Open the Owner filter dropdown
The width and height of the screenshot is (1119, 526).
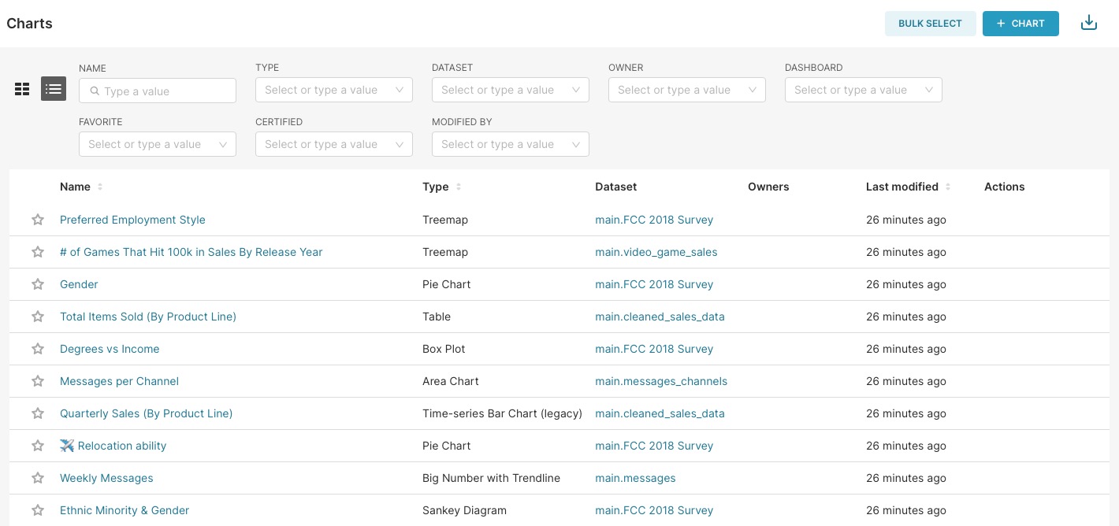coord(686,90)
